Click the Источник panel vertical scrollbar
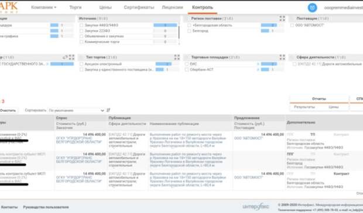The width and height of the screenshot is (363, 213). pos(179,32)
